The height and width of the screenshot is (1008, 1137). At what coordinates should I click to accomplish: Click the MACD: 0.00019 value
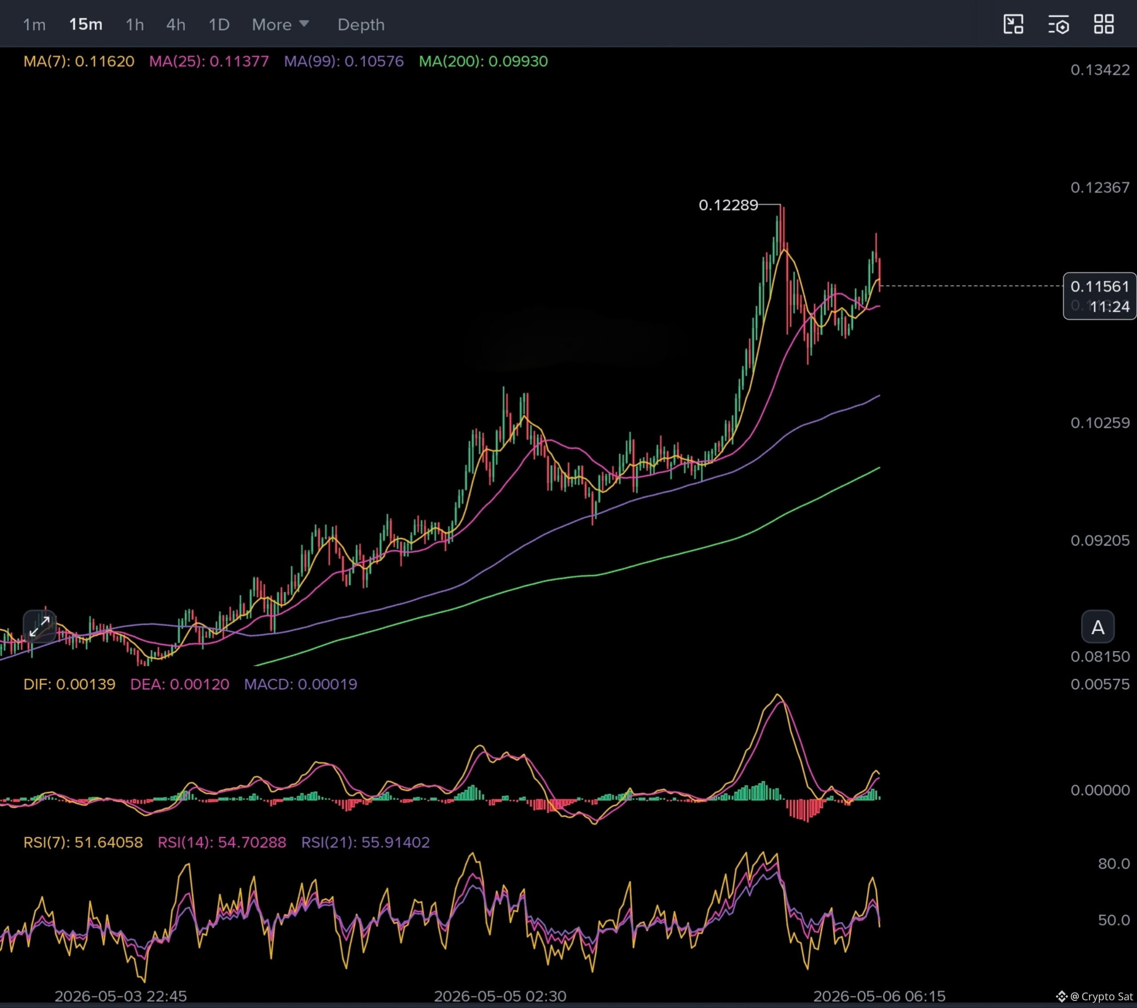tap(301, 684)
